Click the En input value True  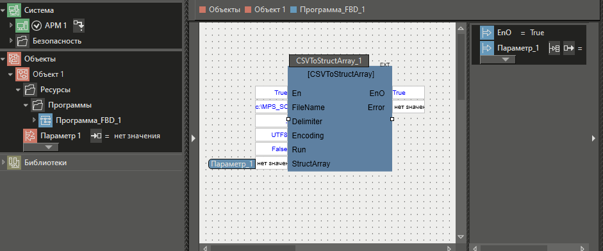pyautogui.click(x=272, y=93)
